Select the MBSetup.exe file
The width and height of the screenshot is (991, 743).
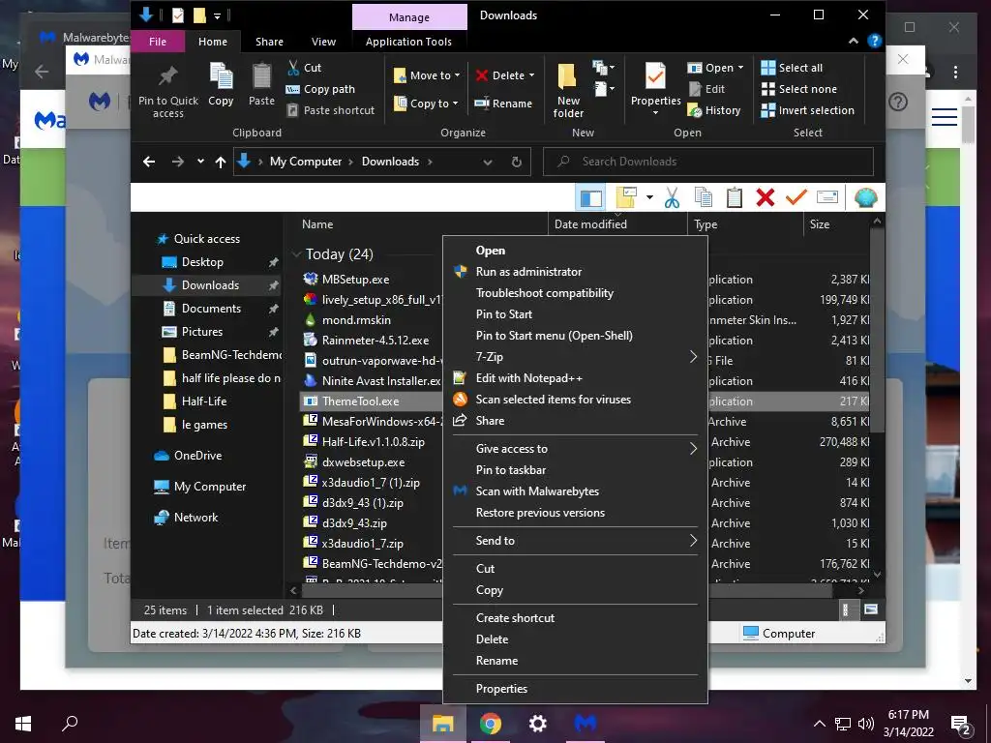355,280
